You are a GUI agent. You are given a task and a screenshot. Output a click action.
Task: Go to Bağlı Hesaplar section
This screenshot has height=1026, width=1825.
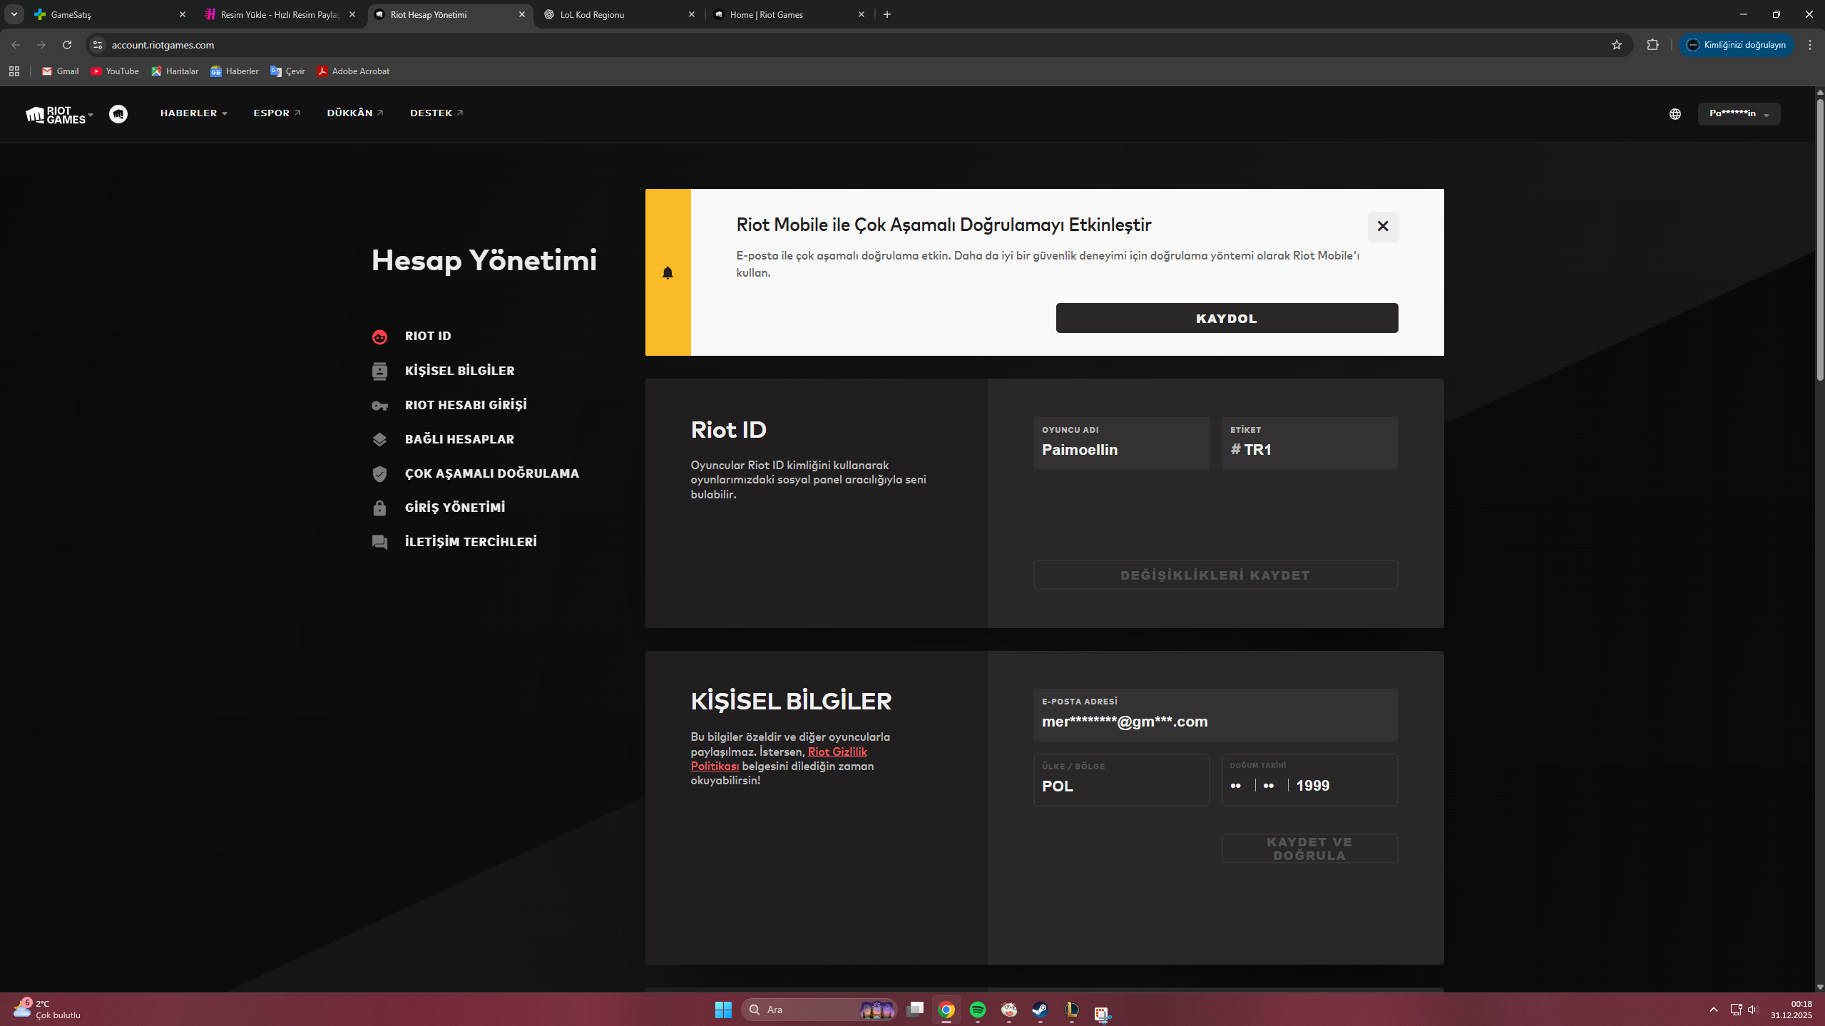coord(460,439)
